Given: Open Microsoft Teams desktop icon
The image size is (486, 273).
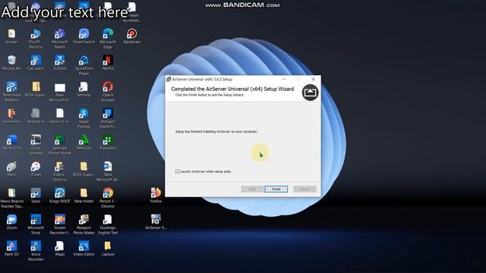Looking at the screenshot, I should [x=59, y=39].
